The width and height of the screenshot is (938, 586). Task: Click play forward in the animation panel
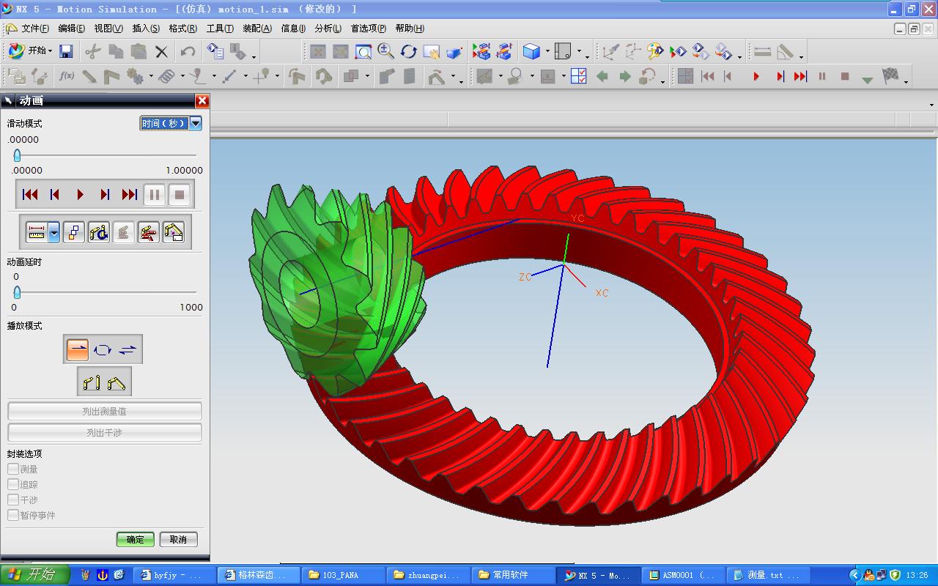tap(80, 195)
